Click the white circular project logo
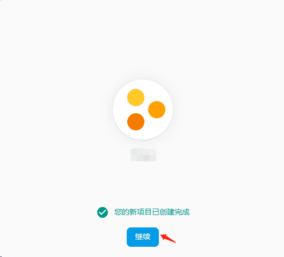 143,110
